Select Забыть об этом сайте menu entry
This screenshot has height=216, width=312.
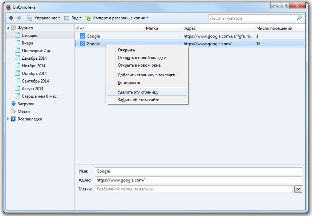[x=138, y=100]
